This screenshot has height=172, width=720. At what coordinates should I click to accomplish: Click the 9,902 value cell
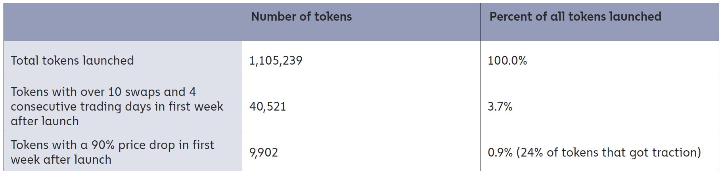(361, 152)
